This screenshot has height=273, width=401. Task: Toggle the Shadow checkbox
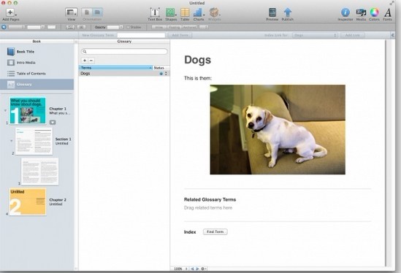tap(129, 27)
